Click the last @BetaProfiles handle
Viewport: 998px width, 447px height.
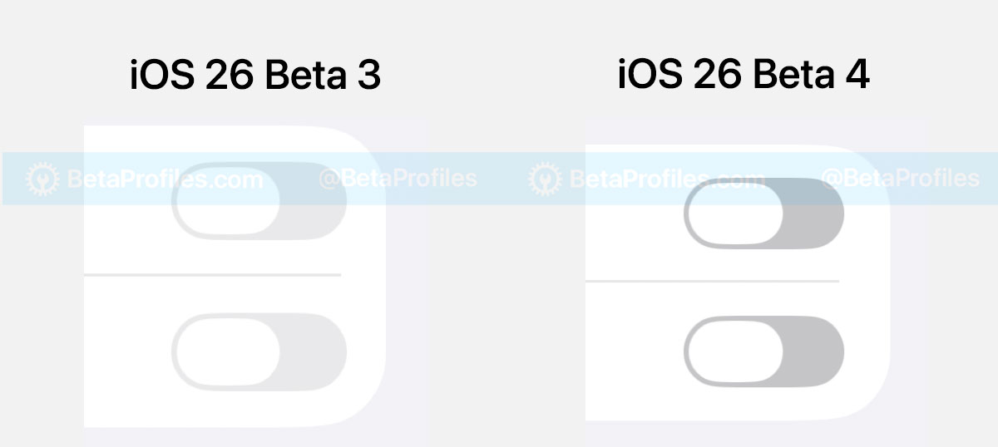[900, 179]
